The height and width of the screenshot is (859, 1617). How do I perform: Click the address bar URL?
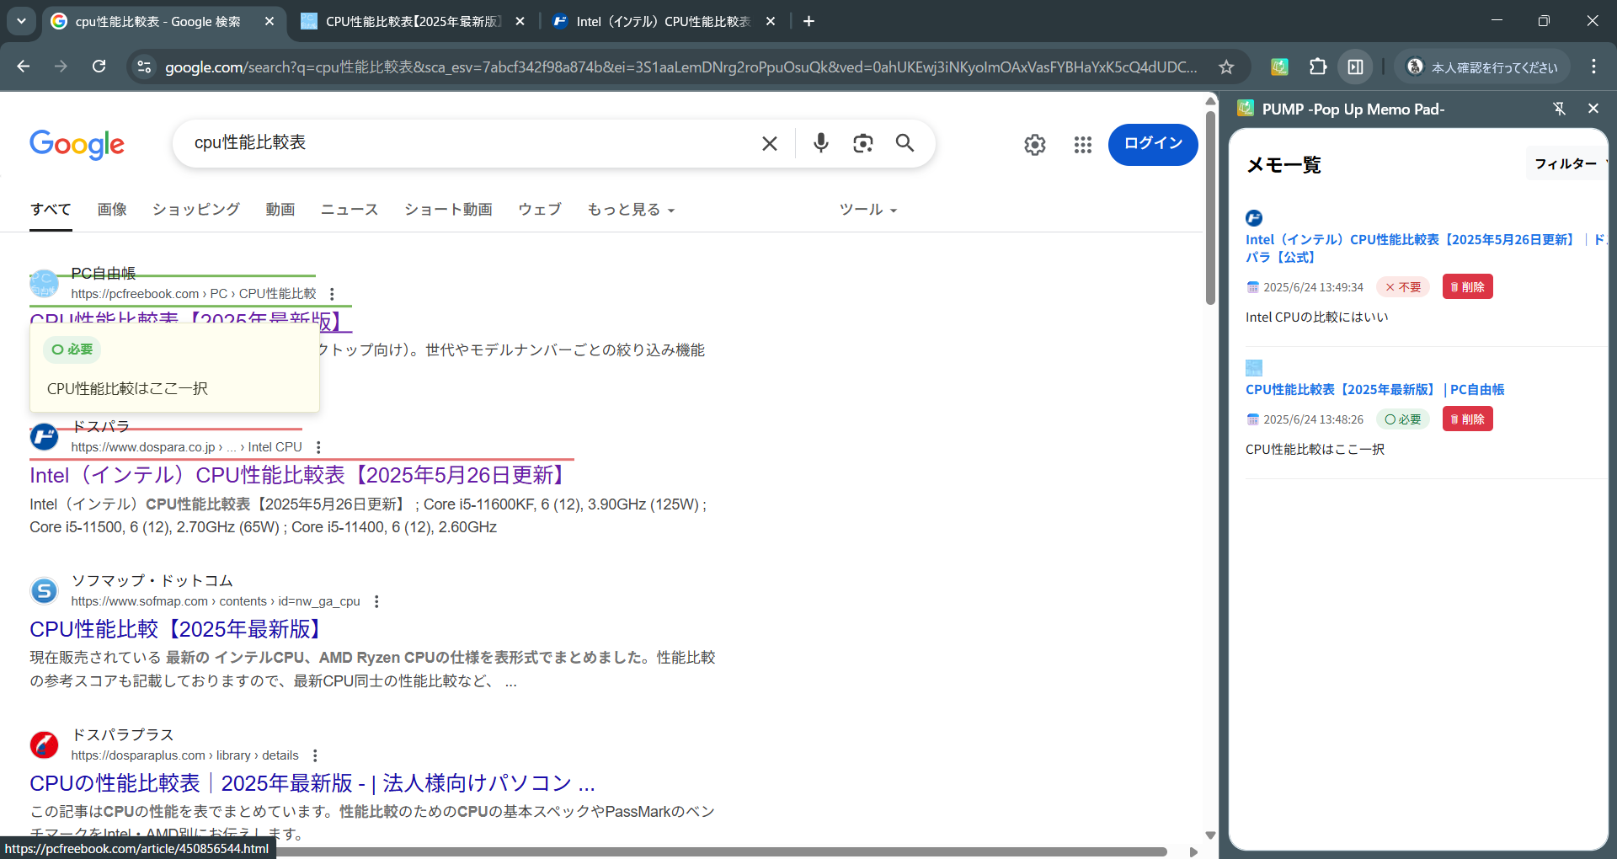pos(680,67)
